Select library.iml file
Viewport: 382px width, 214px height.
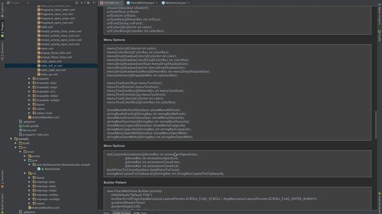(27, 130)
